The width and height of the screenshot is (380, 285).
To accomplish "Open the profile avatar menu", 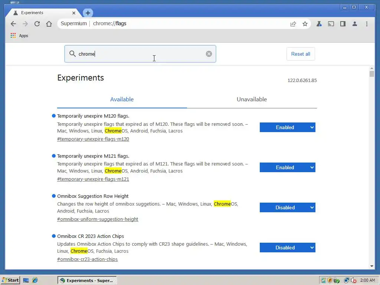I will (x=354, y=24).
